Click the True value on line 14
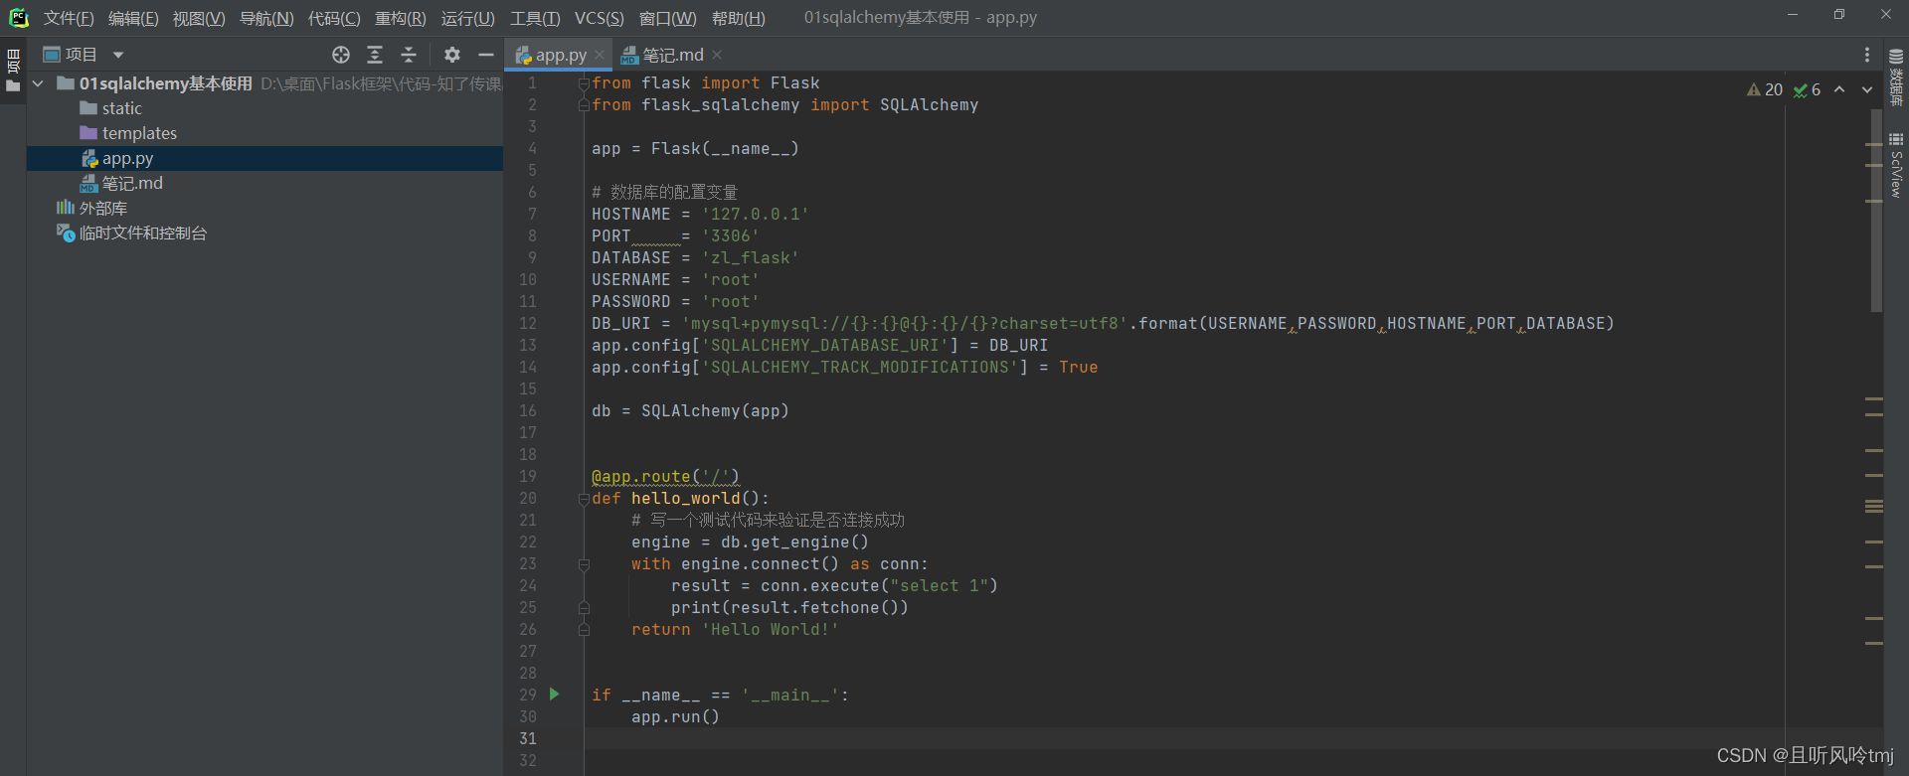This screenshot has height=776, width=1909. pos(1079,367)
